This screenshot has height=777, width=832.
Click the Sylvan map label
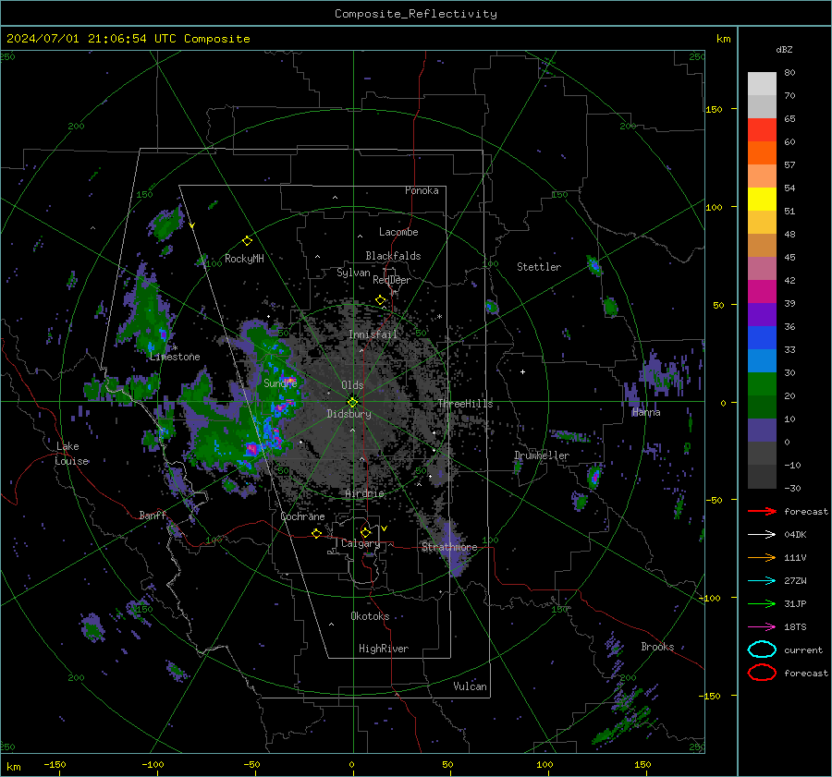(x=353, y=273)
